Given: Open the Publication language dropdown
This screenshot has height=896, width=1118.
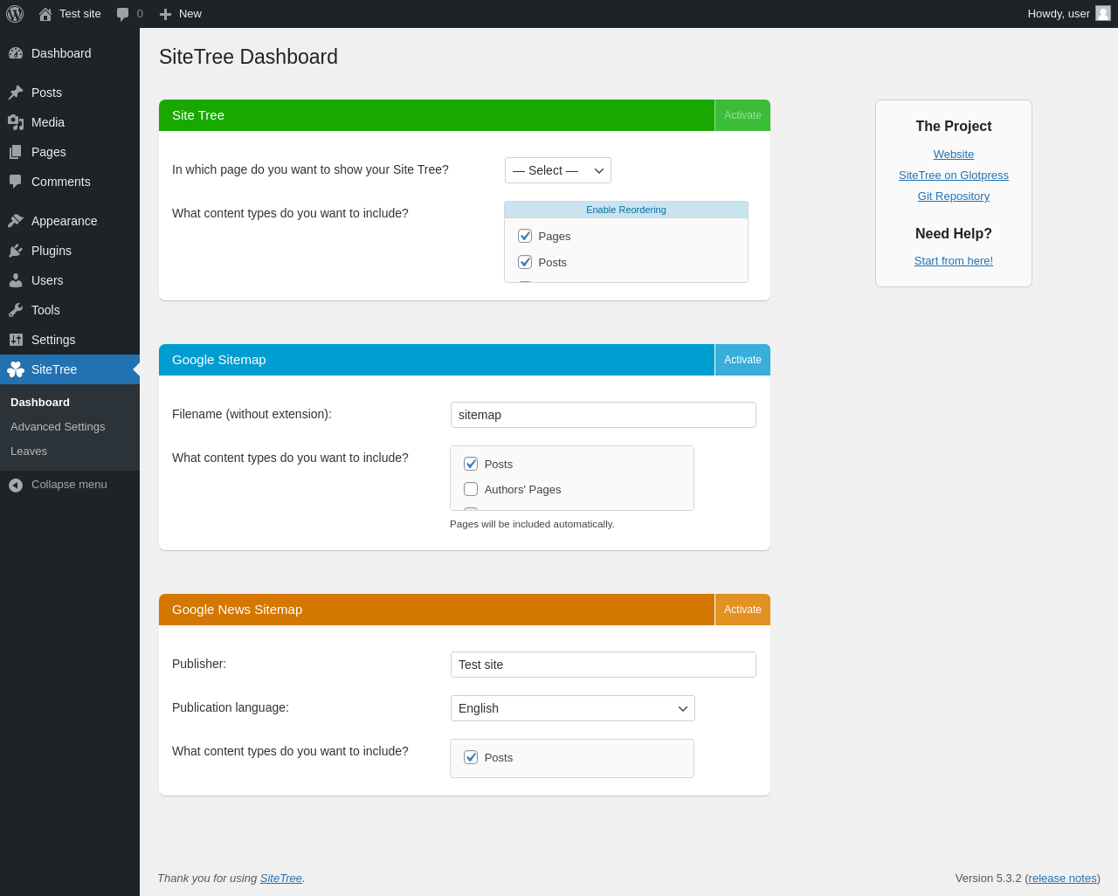Looking at the screenshot, I should click(x=573, y=708).
